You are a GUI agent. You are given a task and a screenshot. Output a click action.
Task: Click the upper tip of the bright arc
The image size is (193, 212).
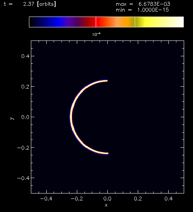click(x=107, y=81)
